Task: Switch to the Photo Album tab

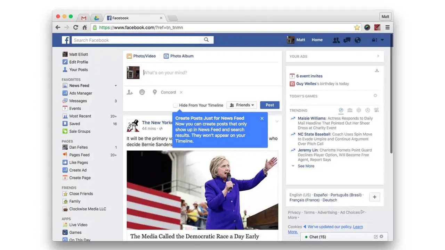Action: [x=179, y=56]
